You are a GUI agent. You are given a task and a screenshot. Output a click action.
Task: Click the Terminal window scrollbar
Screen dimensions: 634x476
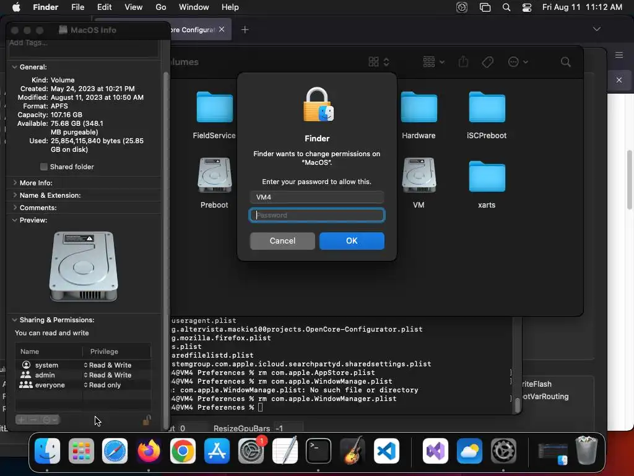[517, 405]
